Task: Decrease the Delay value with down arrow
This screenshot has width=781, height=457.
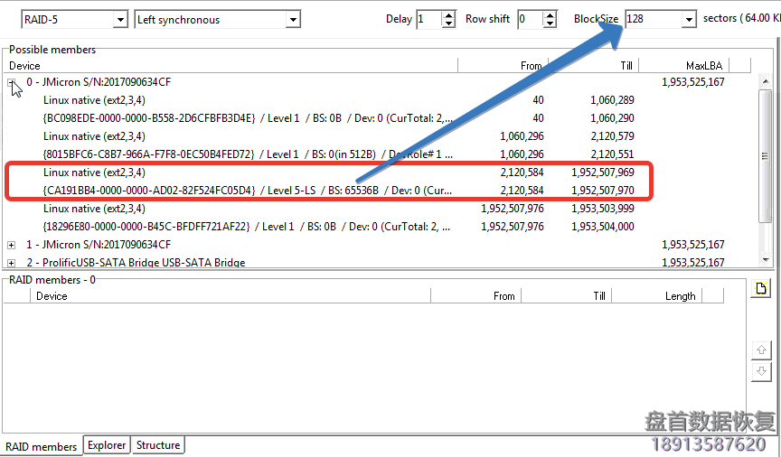Action: click(448, 23)
